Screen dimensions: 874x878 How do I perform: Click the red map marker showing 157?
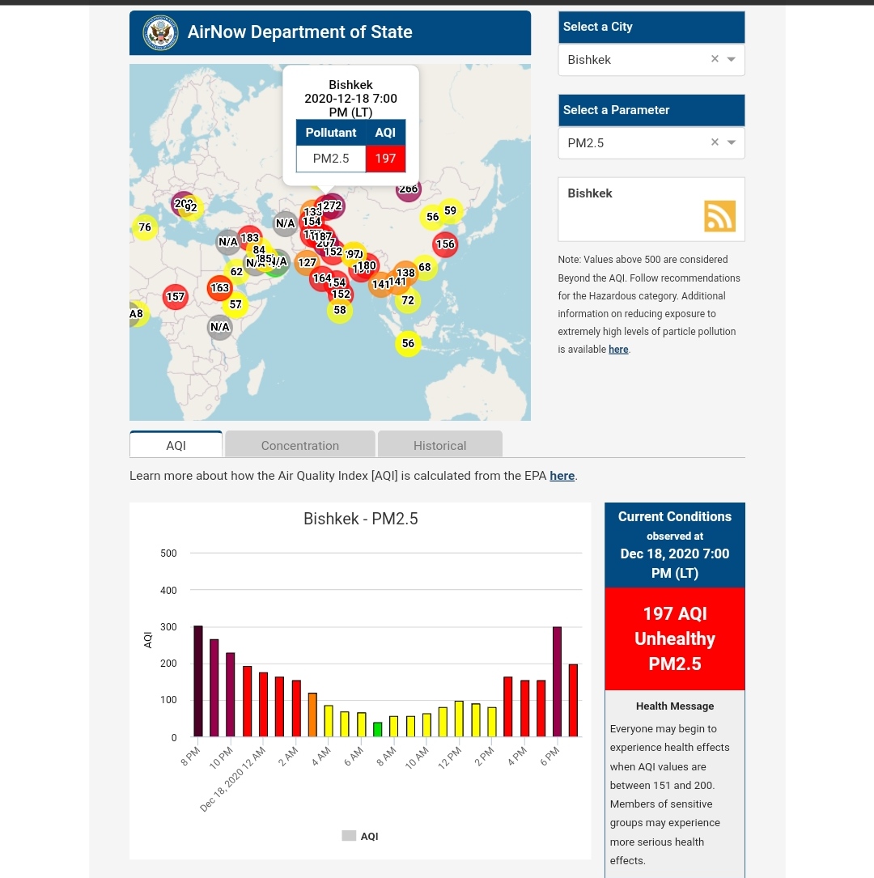(x=176, y=297)
